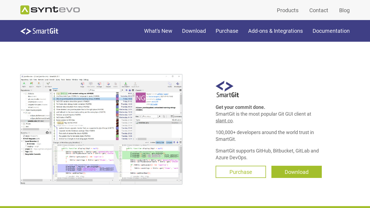Click the 'Get your commit done.' heading
Viewport: 370px width, 208px height.
pos(240,107)
